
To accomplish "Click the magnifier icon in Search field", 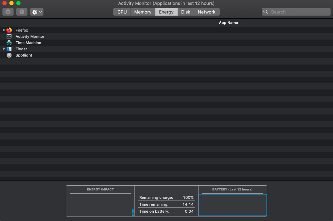I will [266, 12].
